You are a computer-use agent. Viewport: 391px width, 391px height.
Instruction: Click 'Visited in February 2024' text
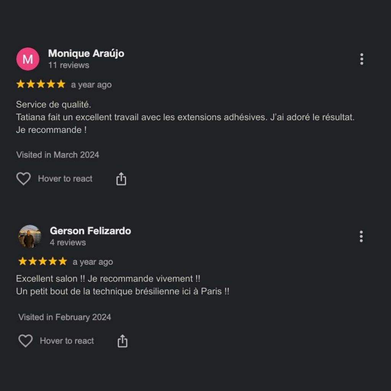pos(65,317)
